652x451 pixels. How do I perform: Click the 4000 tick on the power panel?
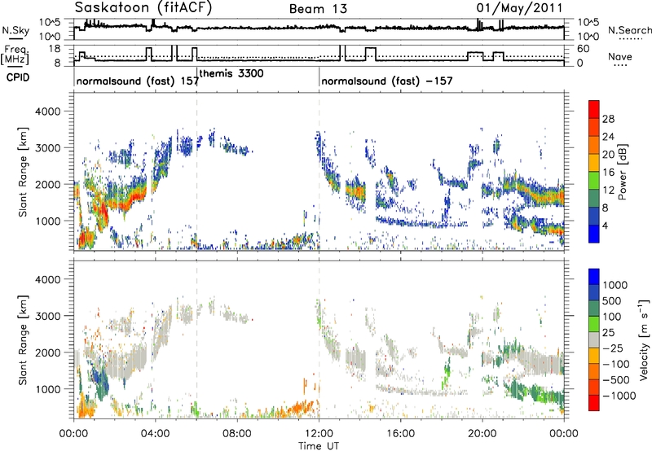(47, 112)
